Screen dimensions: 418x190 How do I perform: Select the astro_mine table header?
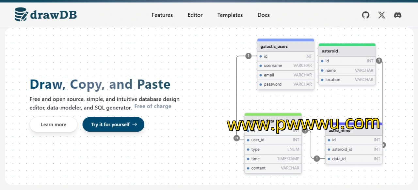(x=354, y=131)
